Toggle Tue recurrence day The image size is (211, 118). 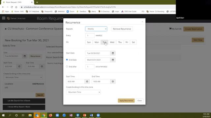[x=104, y=42]
